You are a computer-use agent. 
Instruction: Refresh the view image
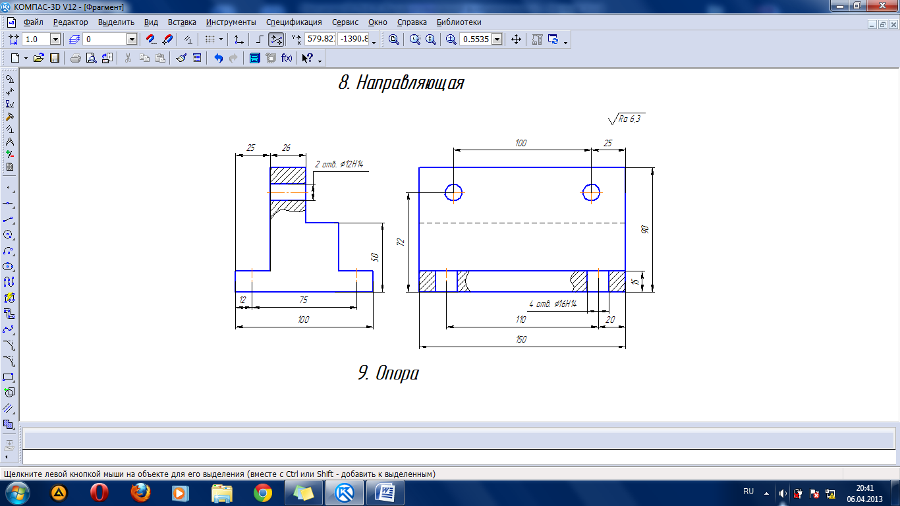coord(553,40)
